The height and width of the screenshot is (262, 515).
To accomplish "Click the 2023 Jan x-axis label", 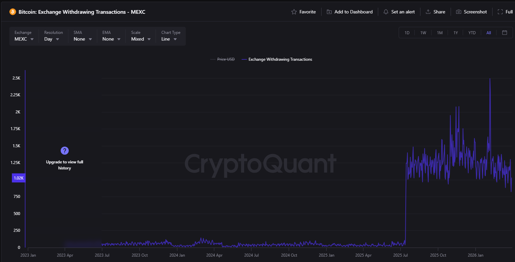I will coord(28,255).
